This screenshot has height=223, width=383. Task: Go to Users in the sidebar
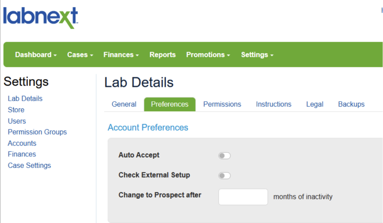coord(17,121)
